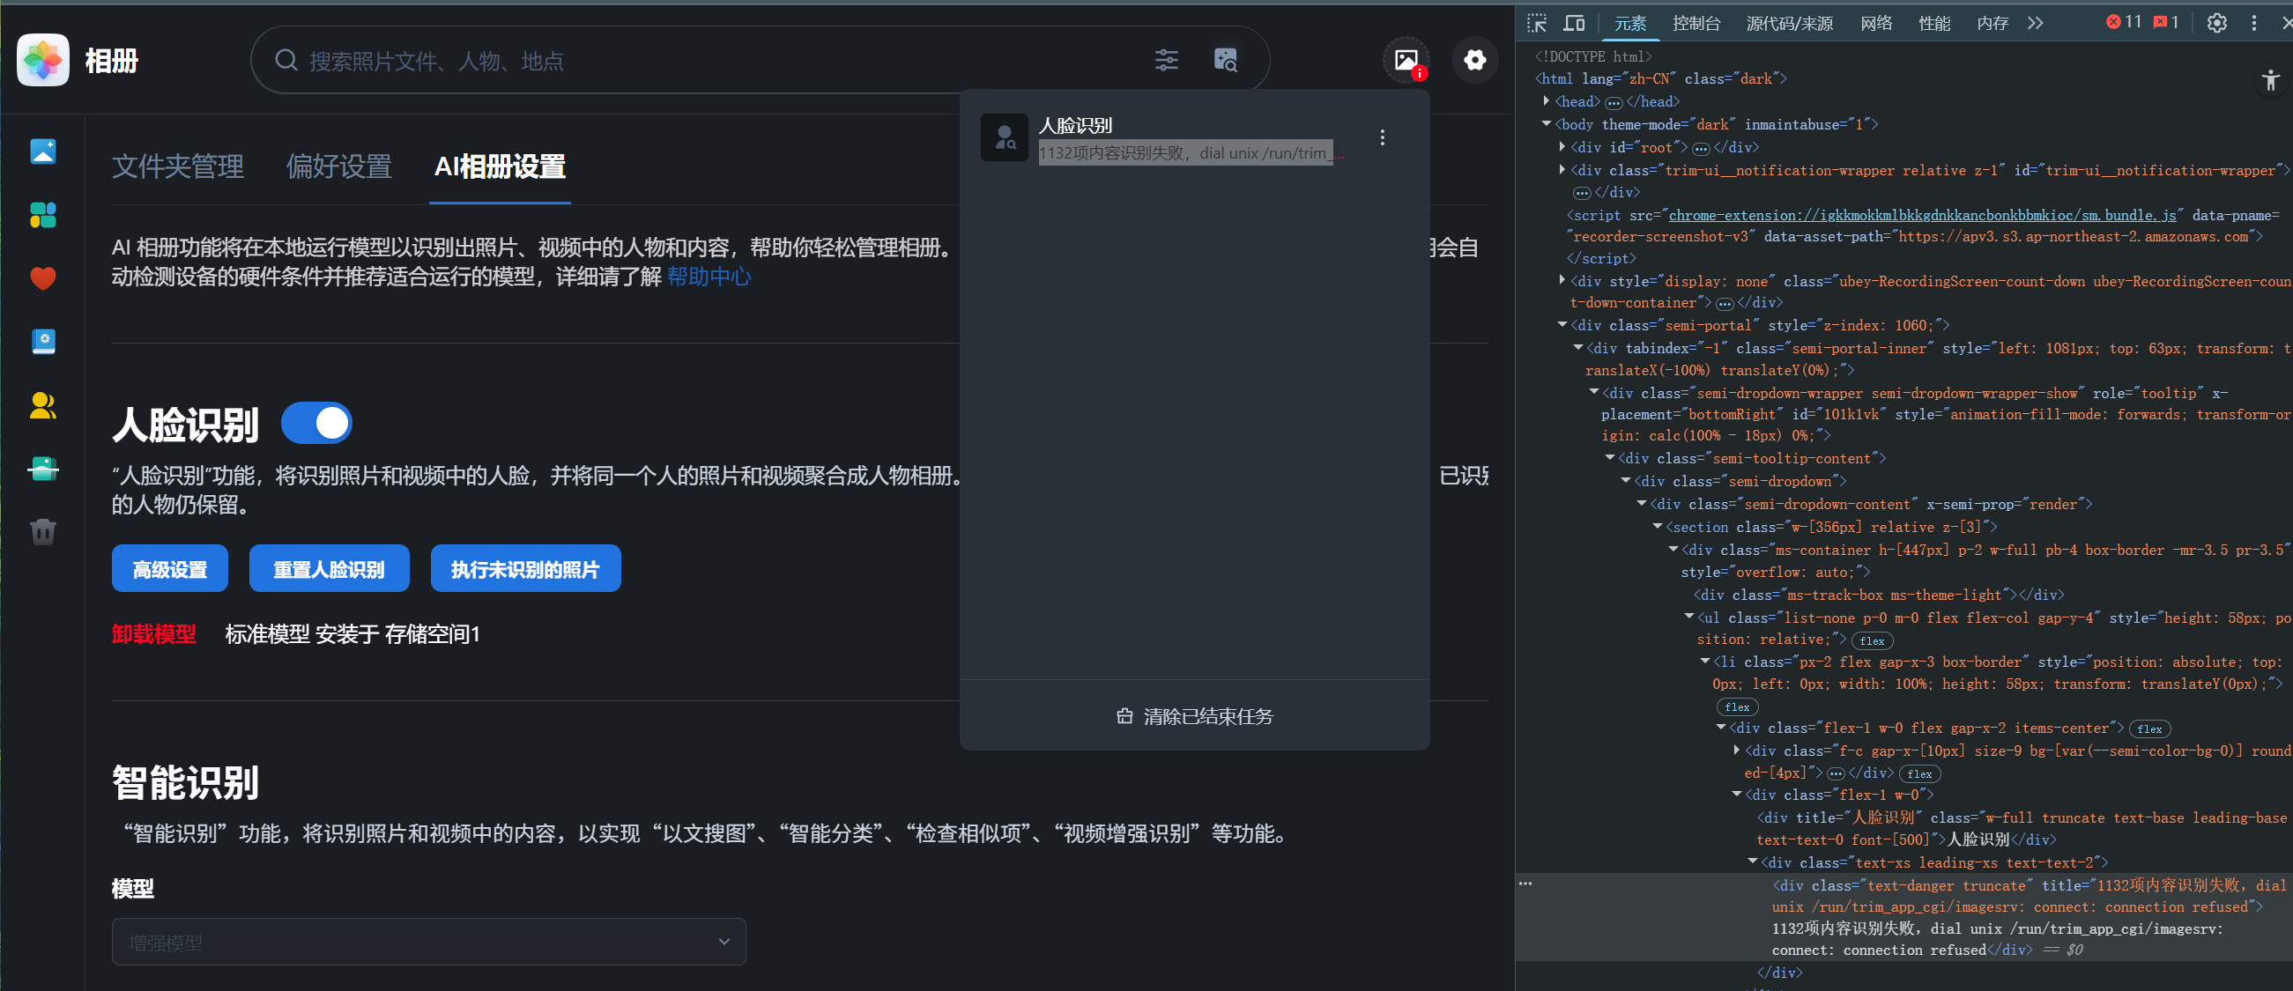Click the accessibility tree toggle icon

point(2270,80)
